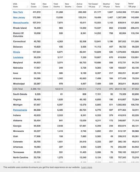The image size is (140, 172).
Task: Open the Massachusetts state link
Action: point(21,23)
